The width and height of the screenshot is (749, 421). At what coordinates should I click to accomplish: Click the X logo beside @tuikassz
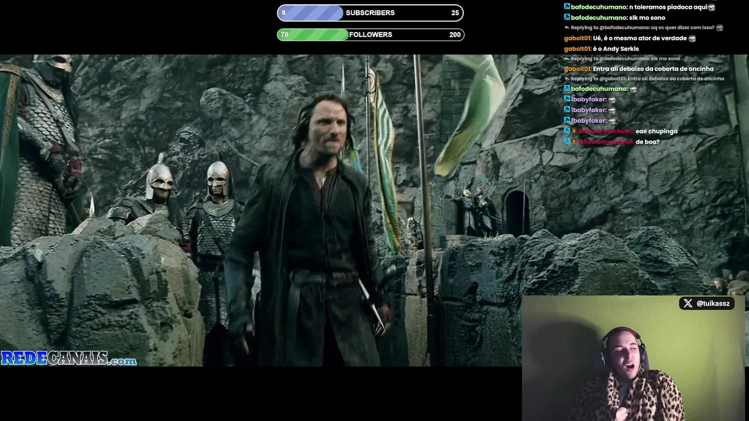(688, 303)
